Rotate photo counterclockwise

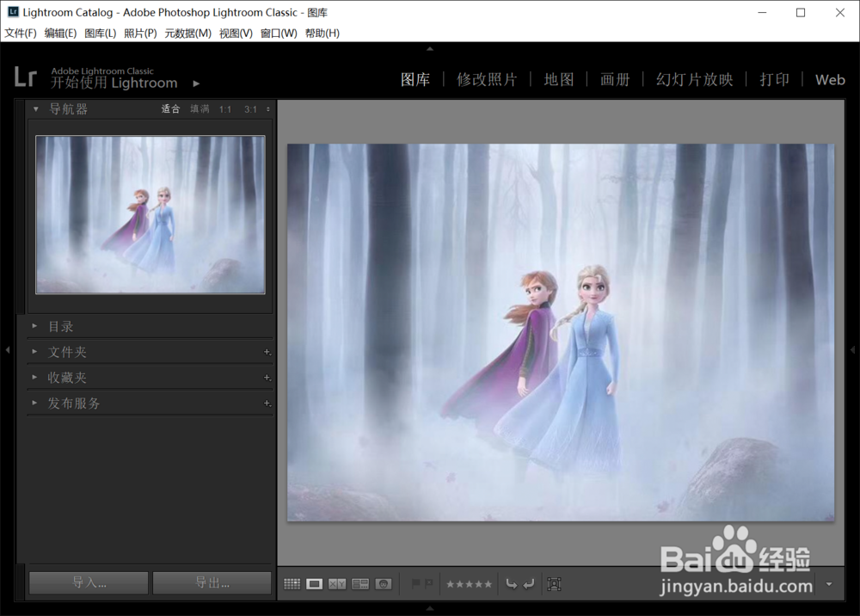[x=511, y=584]
